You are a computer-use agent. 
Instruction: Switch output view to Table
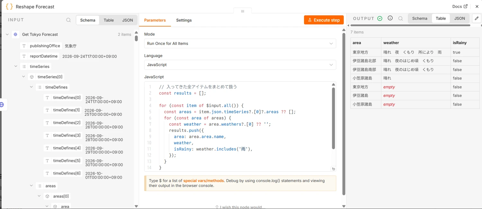[x=441, y=18]
